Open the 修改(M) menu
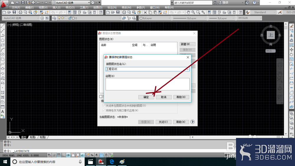295x166 pixels. point(127,8)
